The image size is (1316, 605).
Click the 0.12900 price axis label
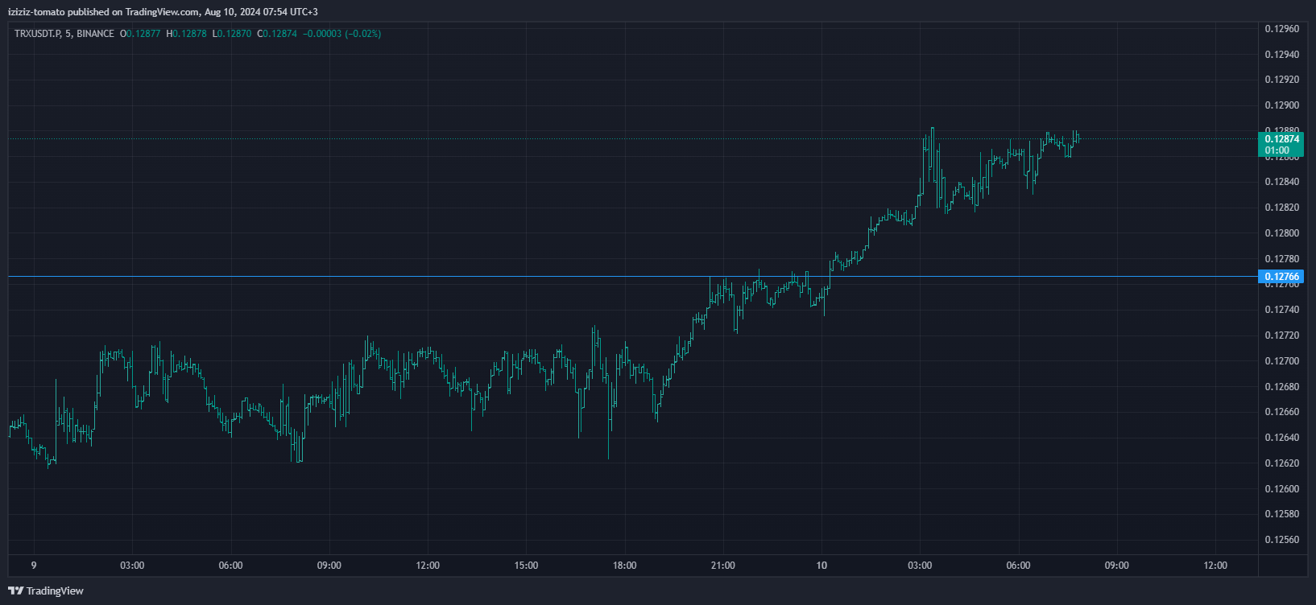1281,105
